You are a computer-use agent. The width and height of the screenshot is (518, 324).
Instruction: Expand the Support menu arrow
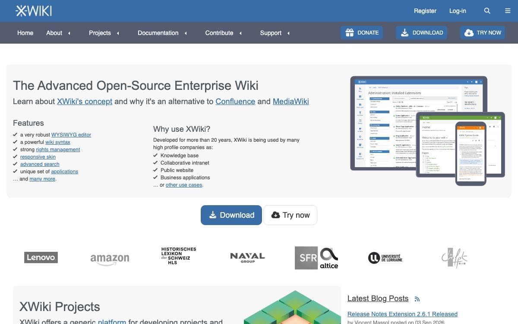(x=288, y=33)
